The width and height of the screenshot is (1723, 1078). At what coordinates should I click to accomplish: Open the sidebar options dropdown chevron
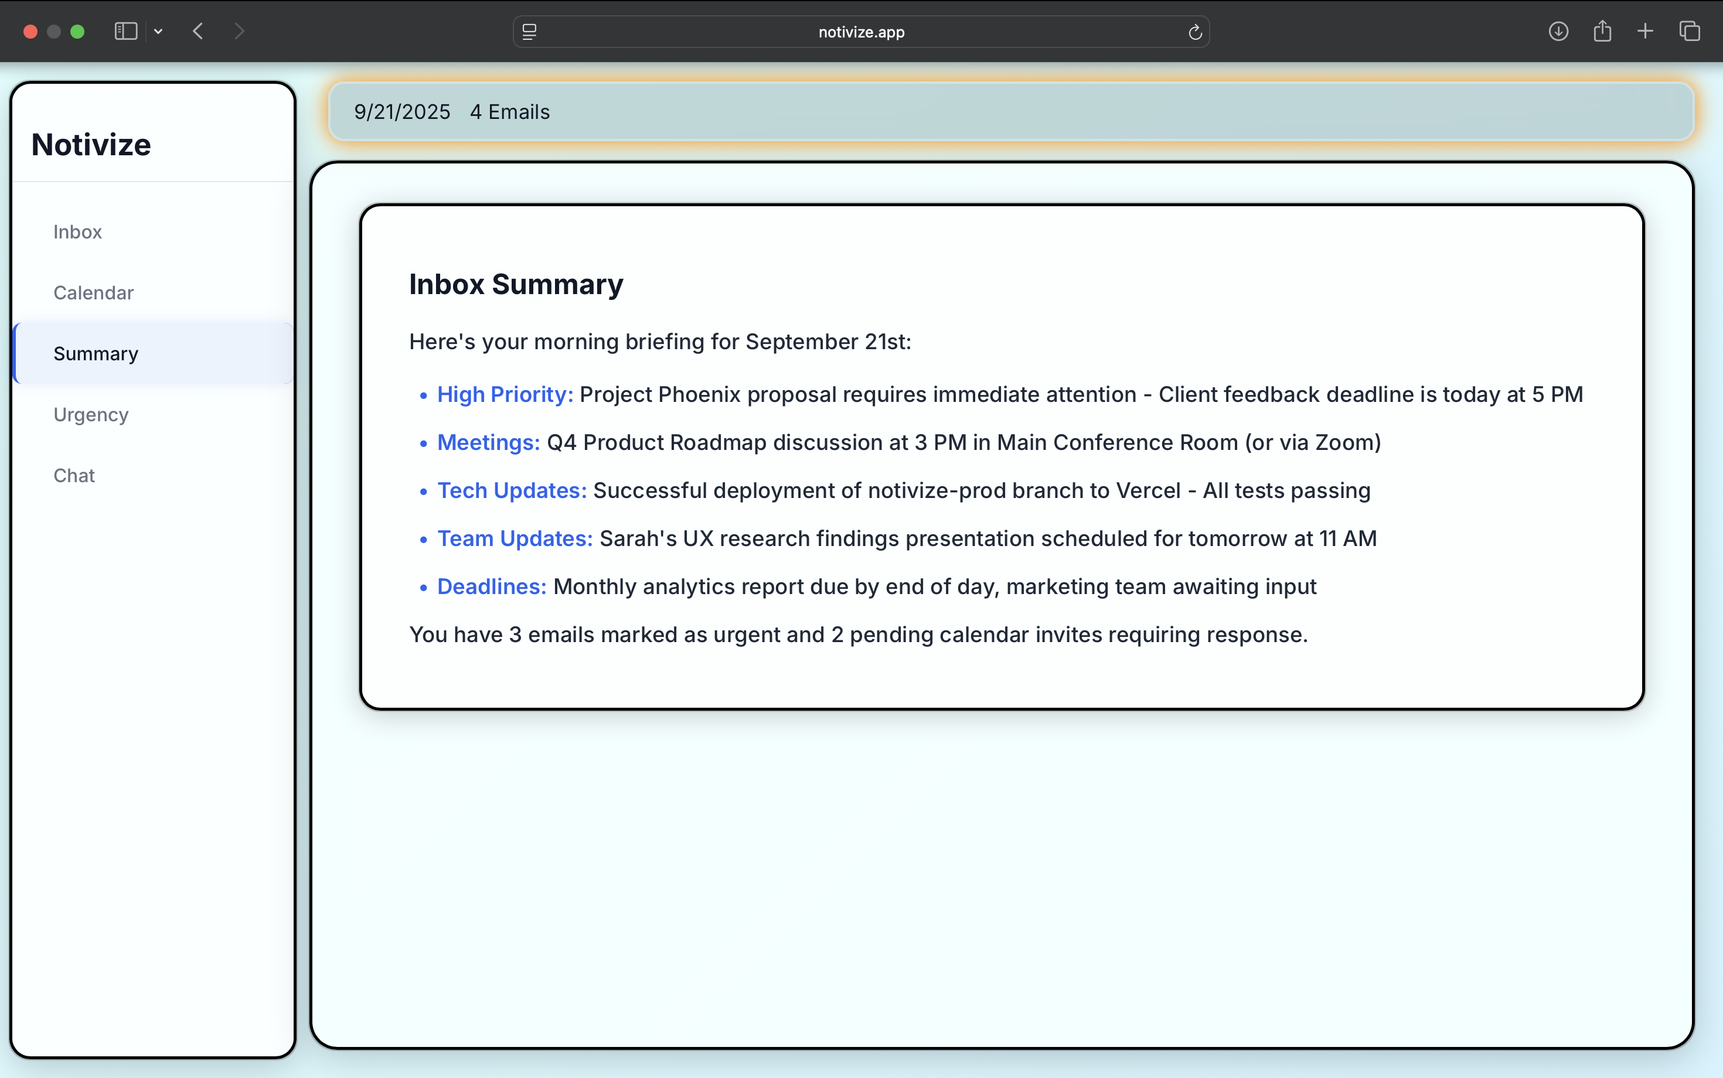158,32
